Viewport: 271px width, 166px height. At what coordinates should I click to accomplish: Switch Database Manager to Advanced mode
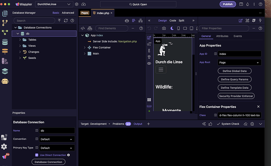pyautogui.click(x=68, y=13)
